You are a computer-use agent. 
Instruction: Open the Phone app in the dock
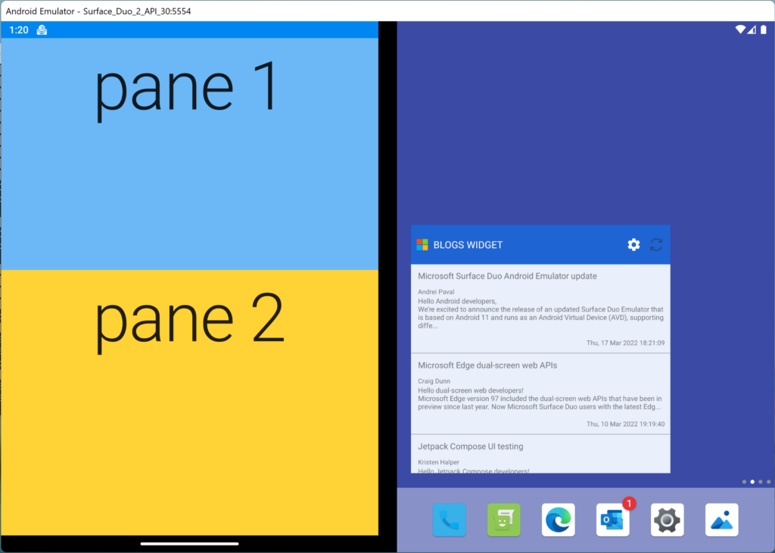click(449, 520)
